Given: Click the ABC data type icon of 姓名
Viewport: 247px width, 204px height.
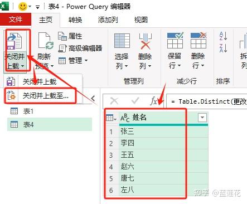Looking at the screenshot, I should (125, 118).
